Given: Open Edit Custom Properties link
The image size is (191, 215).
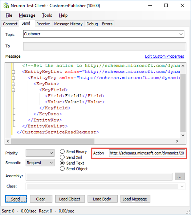Looking at the screenshot, I should tap(164, 56).
